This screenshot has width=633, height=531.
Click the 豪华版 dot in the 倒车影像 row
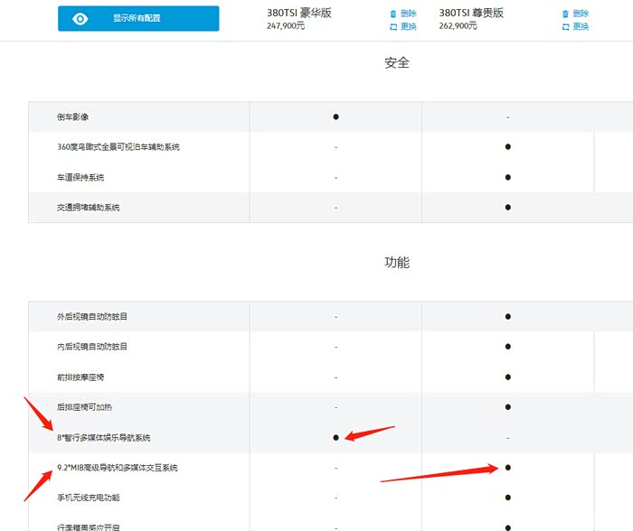click(335, 116)
